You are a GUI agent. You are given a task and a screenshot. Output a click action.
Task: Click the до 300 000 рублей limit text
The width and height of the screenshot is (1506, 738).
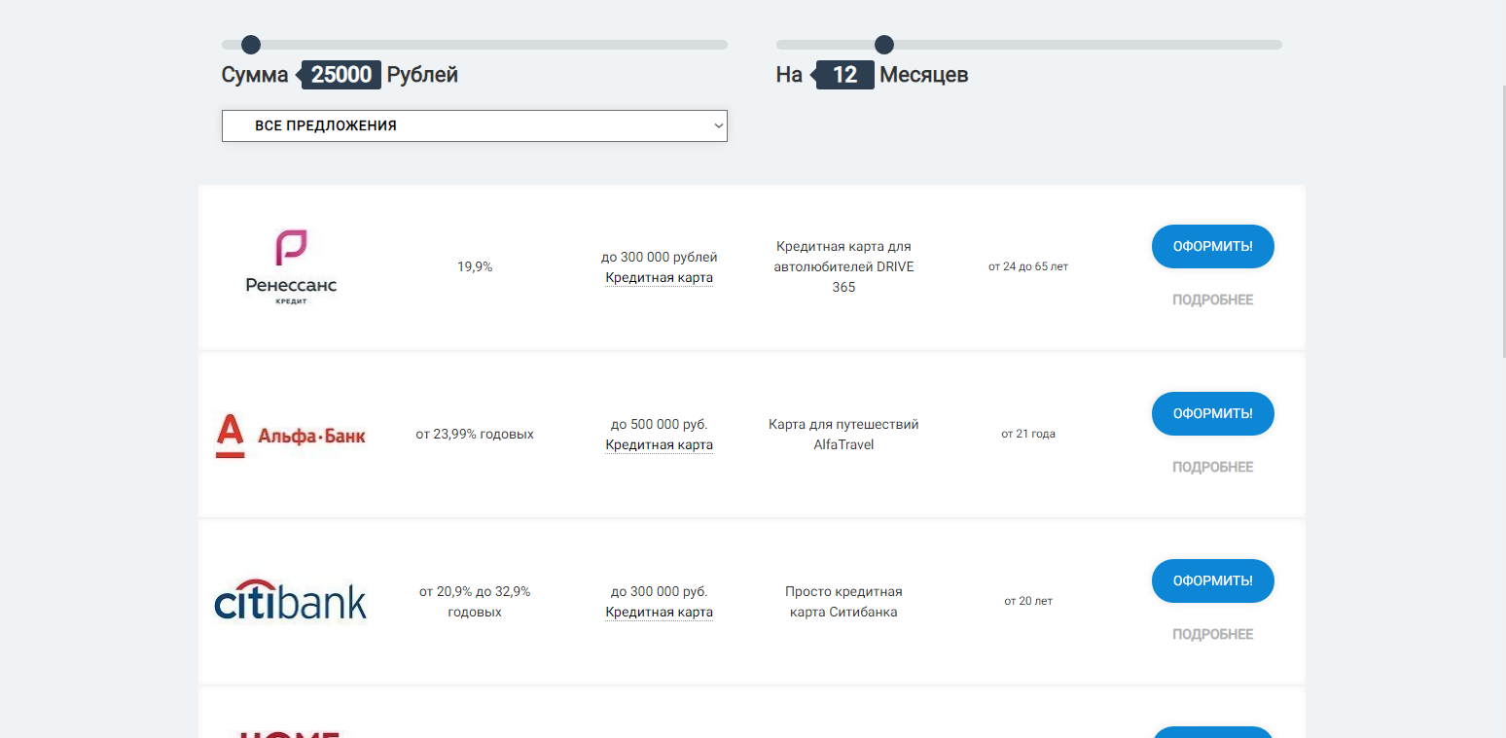click(x=660, y=258)
